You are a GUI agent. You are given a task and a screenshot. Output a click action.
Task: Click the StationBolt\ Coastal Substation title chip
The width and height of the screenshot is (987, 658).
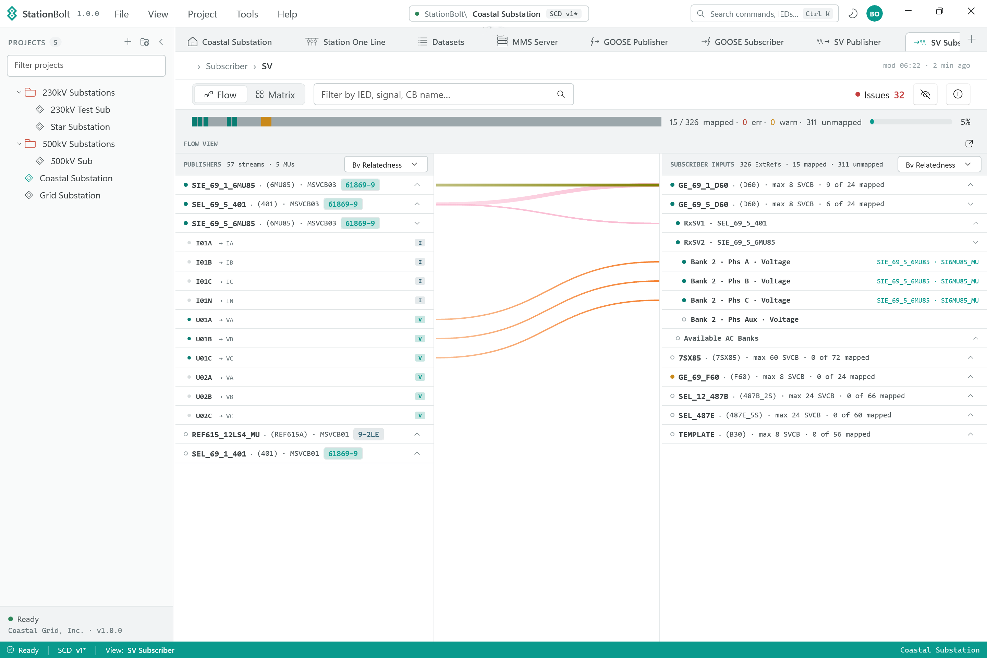point(499,14)
